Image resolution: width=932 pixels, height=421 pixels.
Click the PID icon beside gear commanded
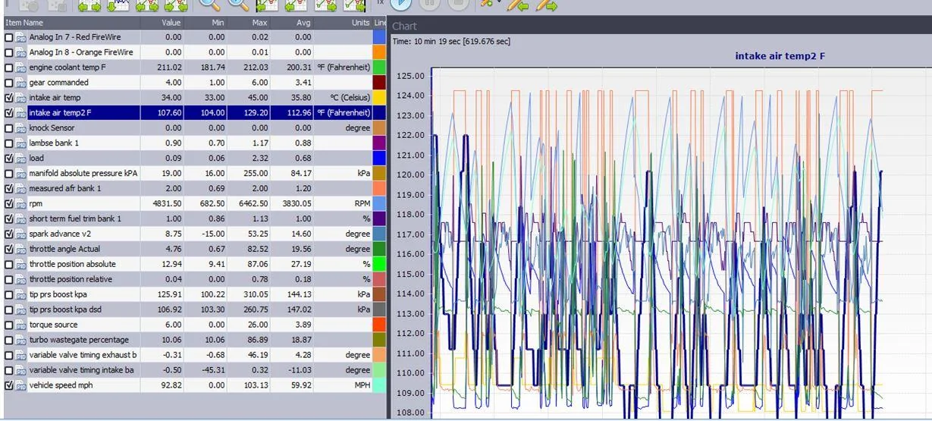click(x=21, y=83)
